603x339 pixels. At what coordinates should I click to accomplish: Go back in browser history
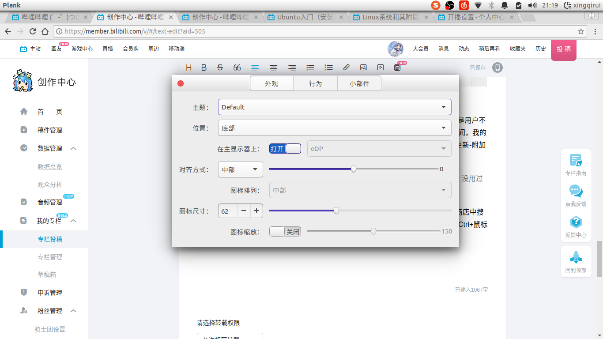coord(8,31)
